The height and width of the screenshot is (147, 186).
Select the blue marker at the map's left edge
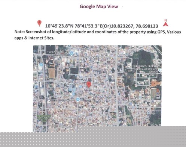click(41, 65)
